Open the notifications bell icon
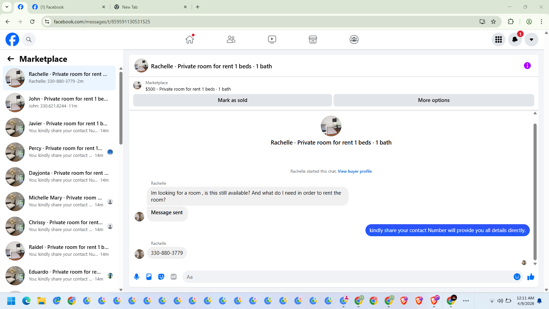Image resolution: width=549 pixels, height=309 pixels. tap(515, 39)
